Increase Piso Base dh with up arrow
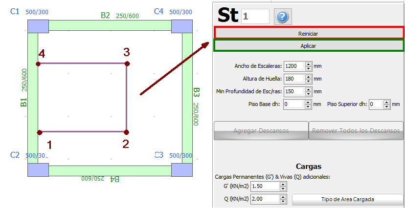The height and width of the screenshot is (208, 405). click(308, 102)
